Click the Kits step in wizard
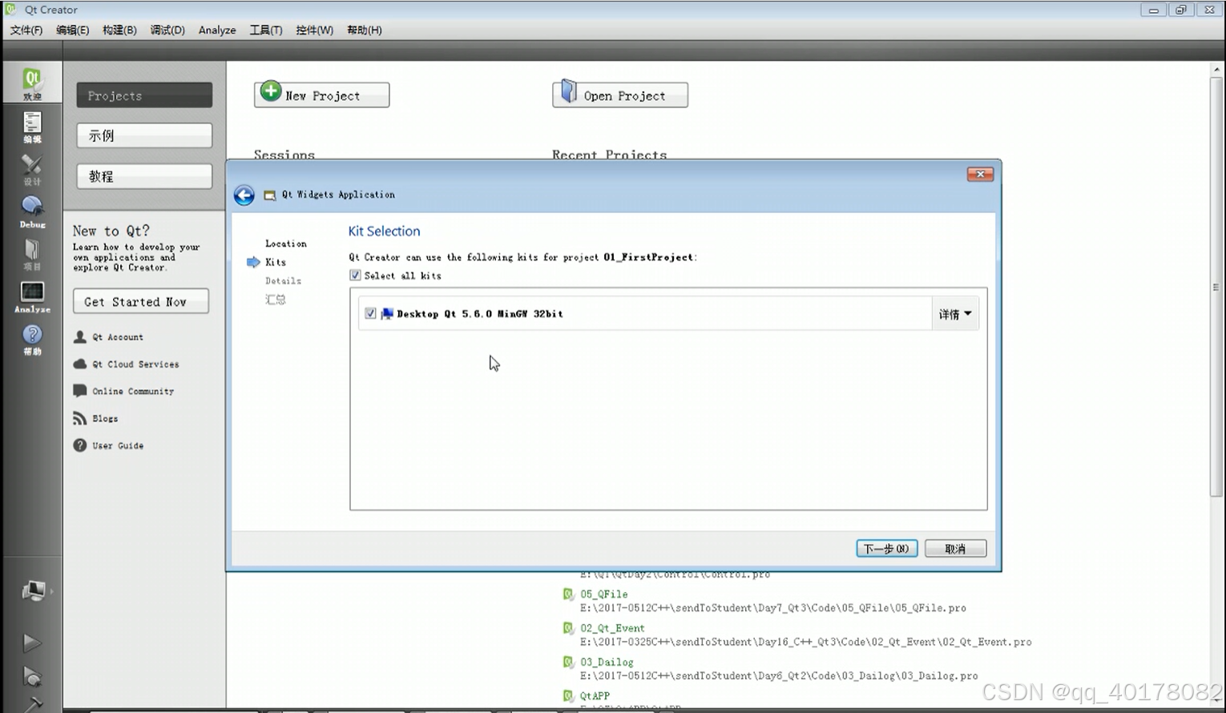1226x713 pixels. pos(276,262)
